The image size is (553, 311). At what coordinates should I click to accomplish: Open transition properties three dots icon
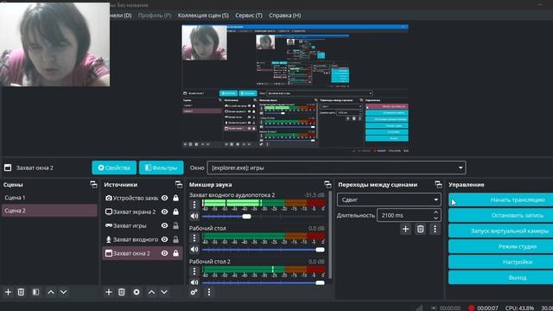click(x=435, y=229)
